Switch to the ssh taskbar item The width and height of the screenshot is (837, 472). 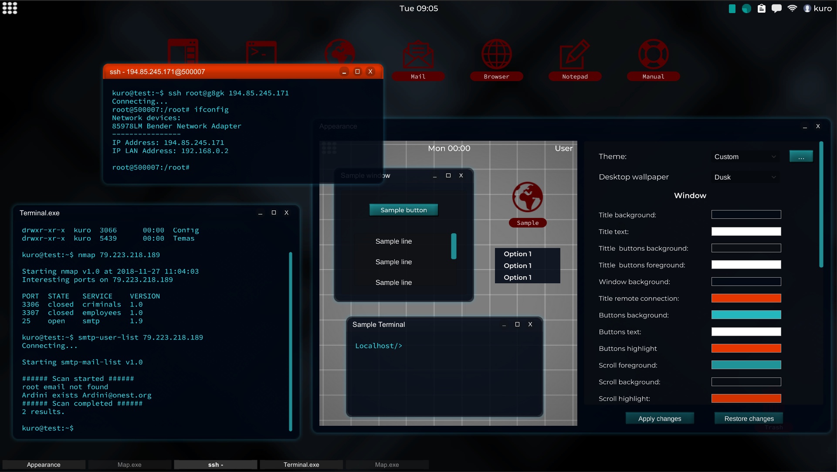(x=215, y=465)
